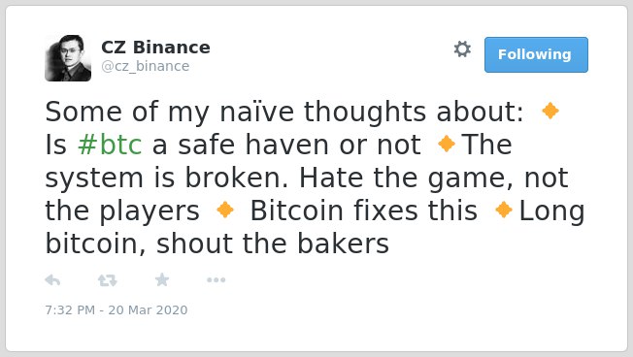Retweet this CZ Binance tweet
The height and width of the screenshot is (357, 633).
coord(108,280)
